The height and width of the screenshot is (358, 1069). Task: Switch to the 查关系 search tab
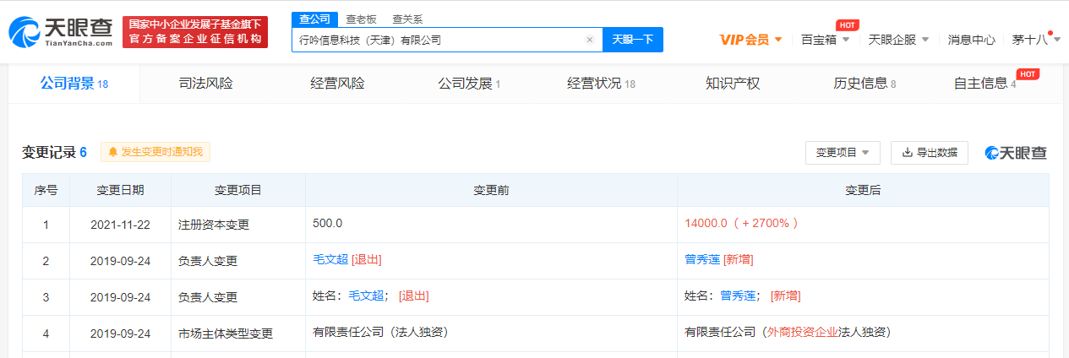[407, 19]
